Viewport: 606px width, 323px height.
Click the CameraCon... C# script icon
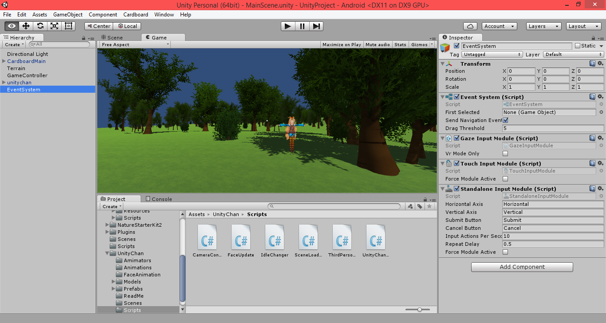[207, 237]
